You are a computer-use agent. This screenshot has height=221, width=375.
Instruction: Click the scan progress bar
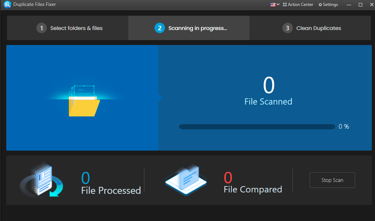(257, 126)
